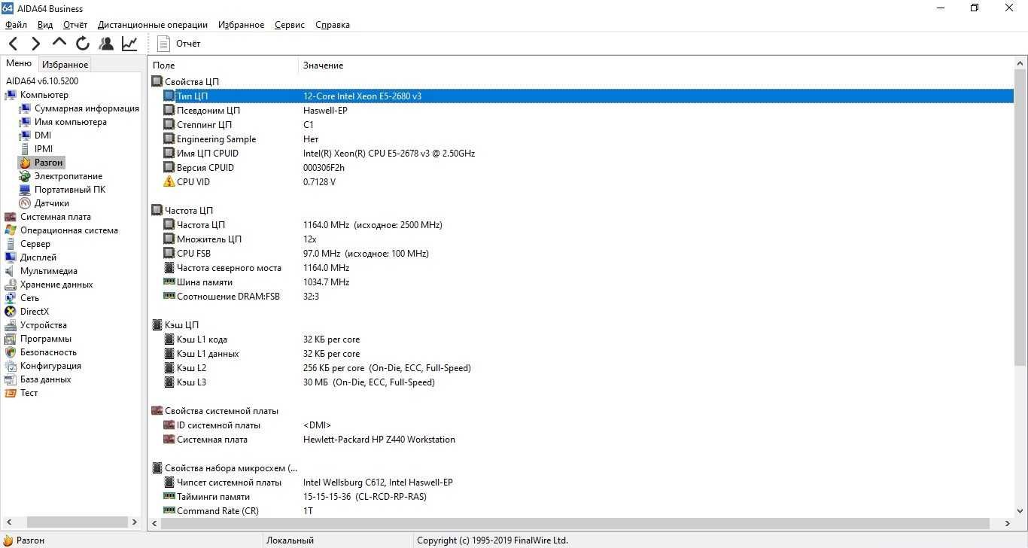Select AIDA64 v6.10.5200 root node
This screenshot has height=548, width=1028.
[x=42, y=81]
